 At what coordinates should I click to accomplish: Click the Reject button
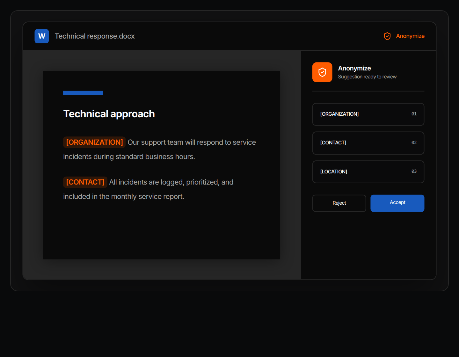[x=339, y=203]
